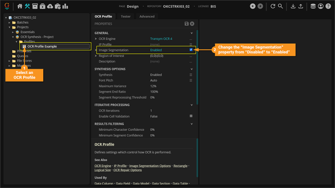Image resolution: width=335 pixels, height=188 pixels.
Task: Follow the OCR Repair Options link
Action: click(127, 170)
